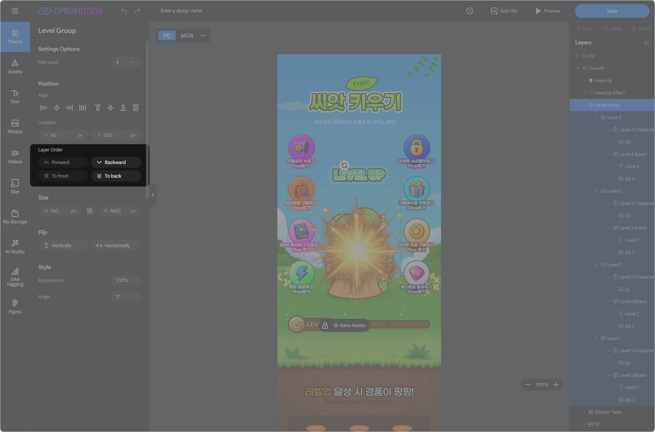
Task: Lock the selected layer on canvas
Action: click(x=325, y=325)
